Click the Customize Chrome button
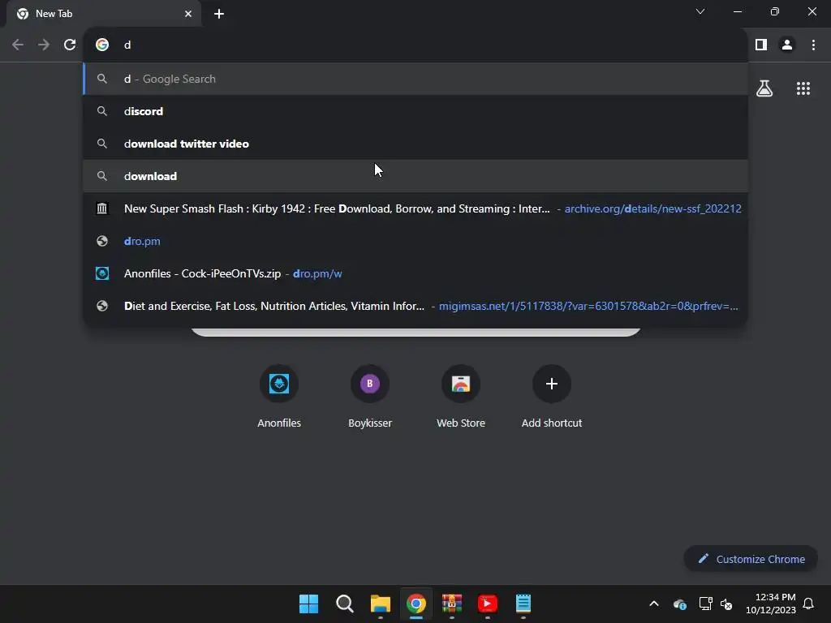 tap(751, 559)
